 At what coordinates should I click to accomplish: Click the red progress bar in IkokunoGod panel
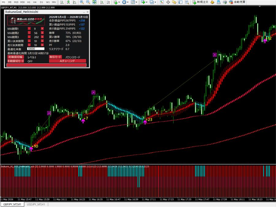(x=47, y=65)
